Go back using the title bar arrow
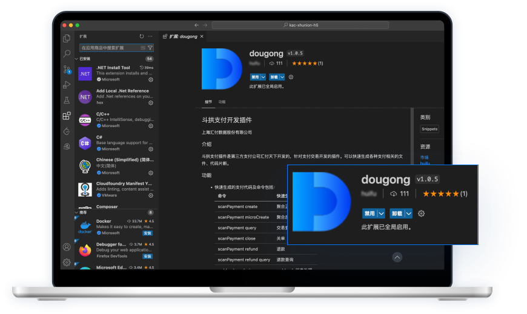 [197, 25]
